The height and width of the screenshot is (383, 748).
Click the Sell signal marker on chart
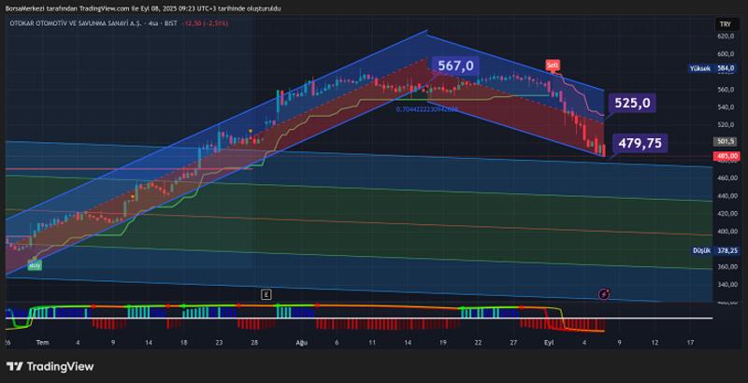click(553, 64)
